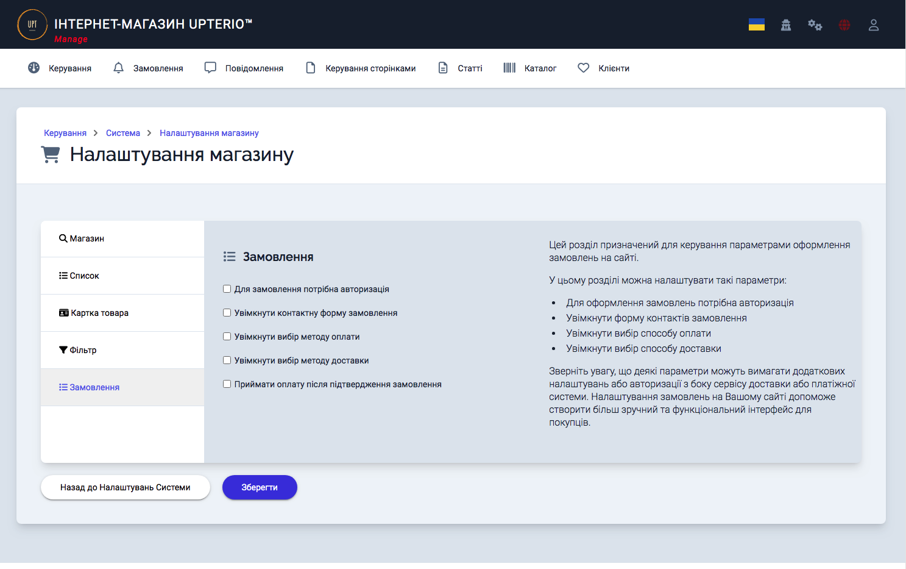Click the funnel icon next to Фільтр

(x=63, y=350)
